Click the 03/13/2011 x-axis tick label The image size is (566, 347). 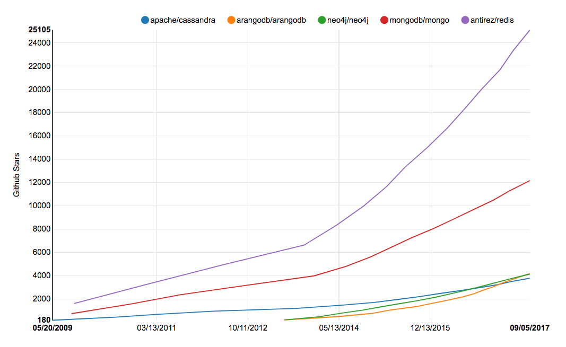pyautogui.click(x=156, y=328)
